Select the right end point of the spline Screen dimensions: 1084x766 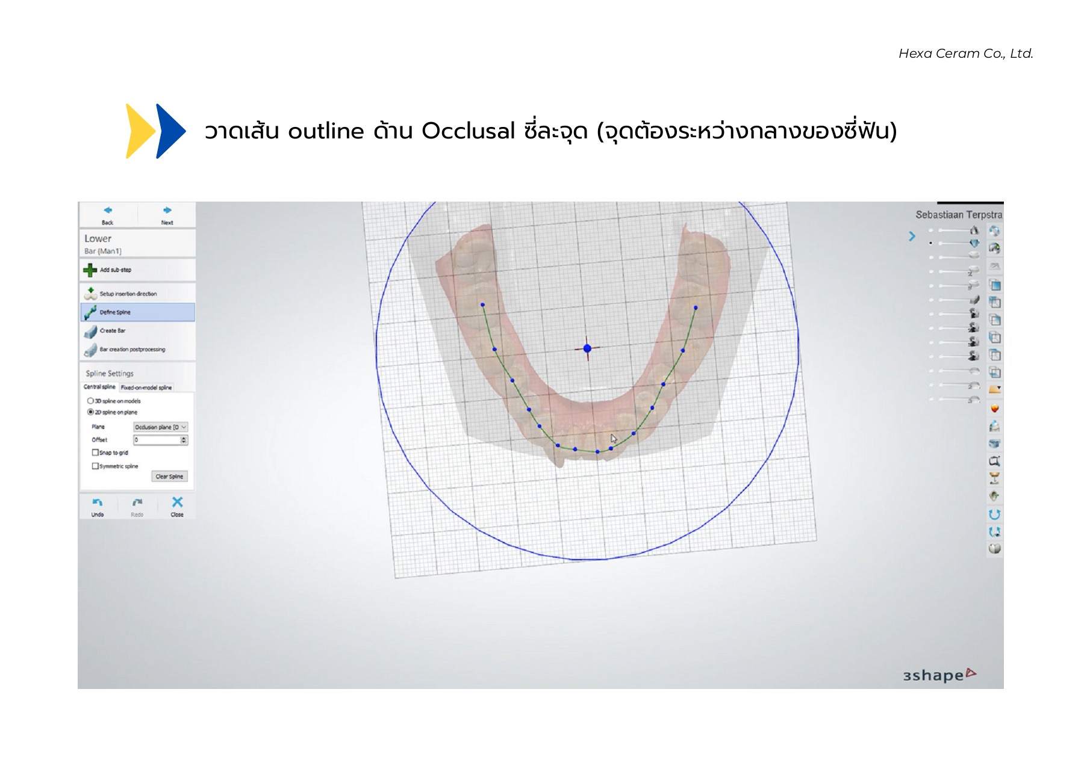click(696, 307)
